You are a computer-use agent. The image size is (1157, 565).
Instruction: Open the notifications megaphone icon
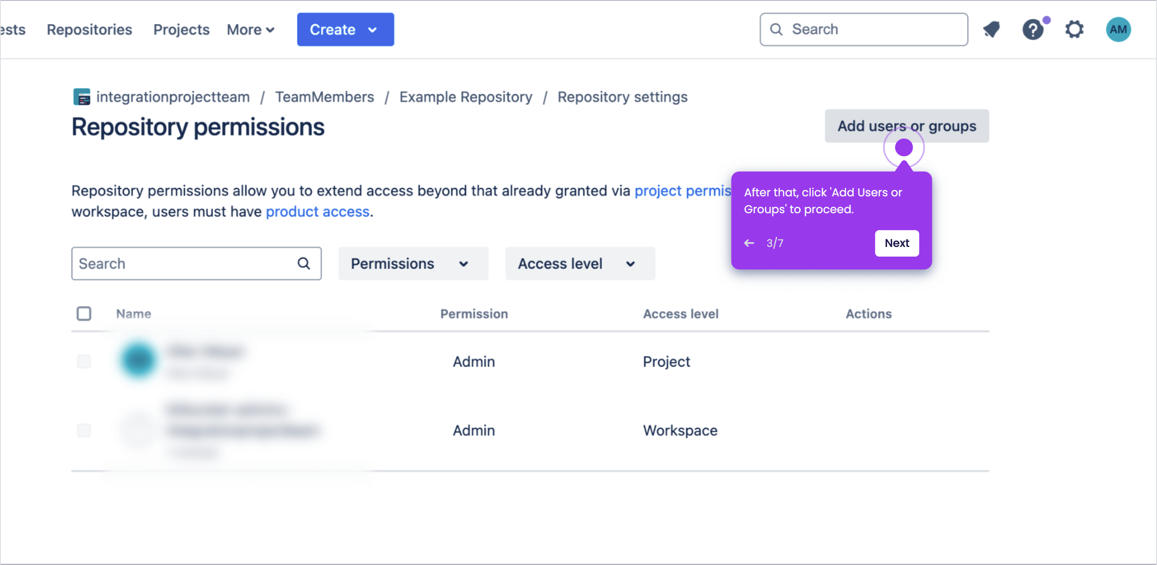point(991,30)
